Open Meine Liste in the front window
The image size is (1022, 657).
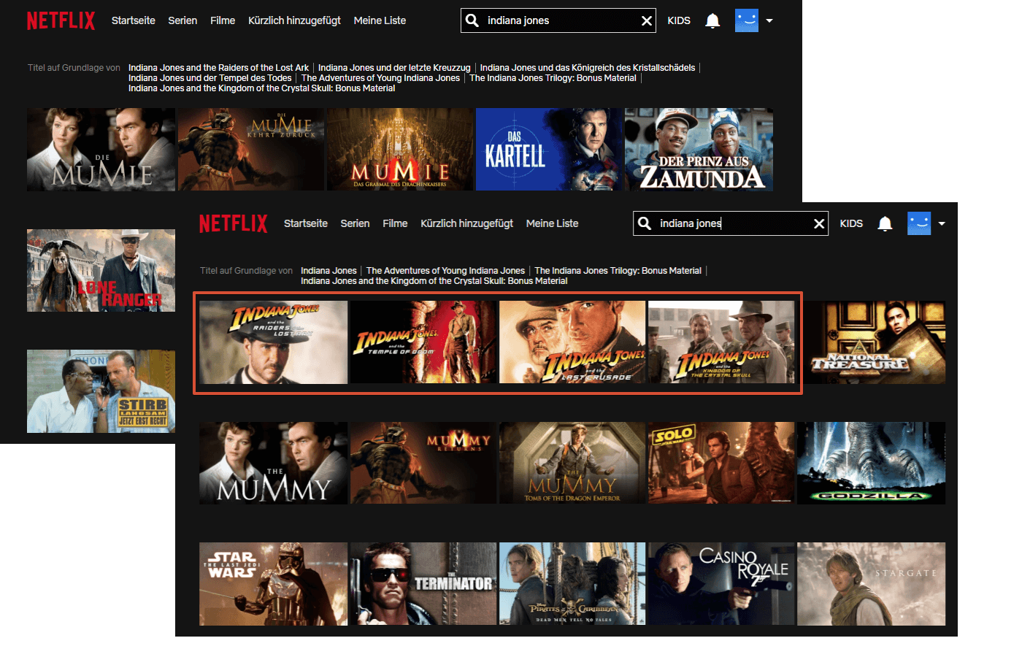552,223
